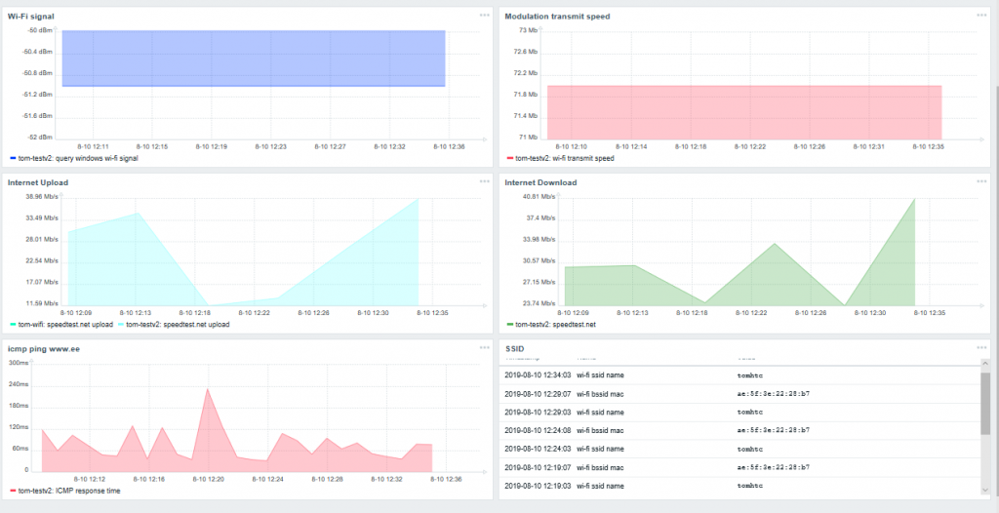Click the Internet Download peak near 12:35

pyautogui.click(x=914, y=200)
